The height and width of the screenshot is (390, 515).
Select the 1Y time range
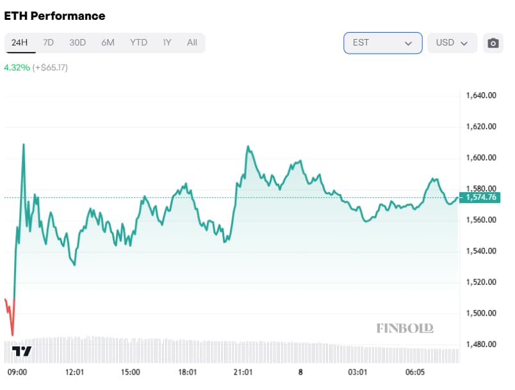[167, 43]
